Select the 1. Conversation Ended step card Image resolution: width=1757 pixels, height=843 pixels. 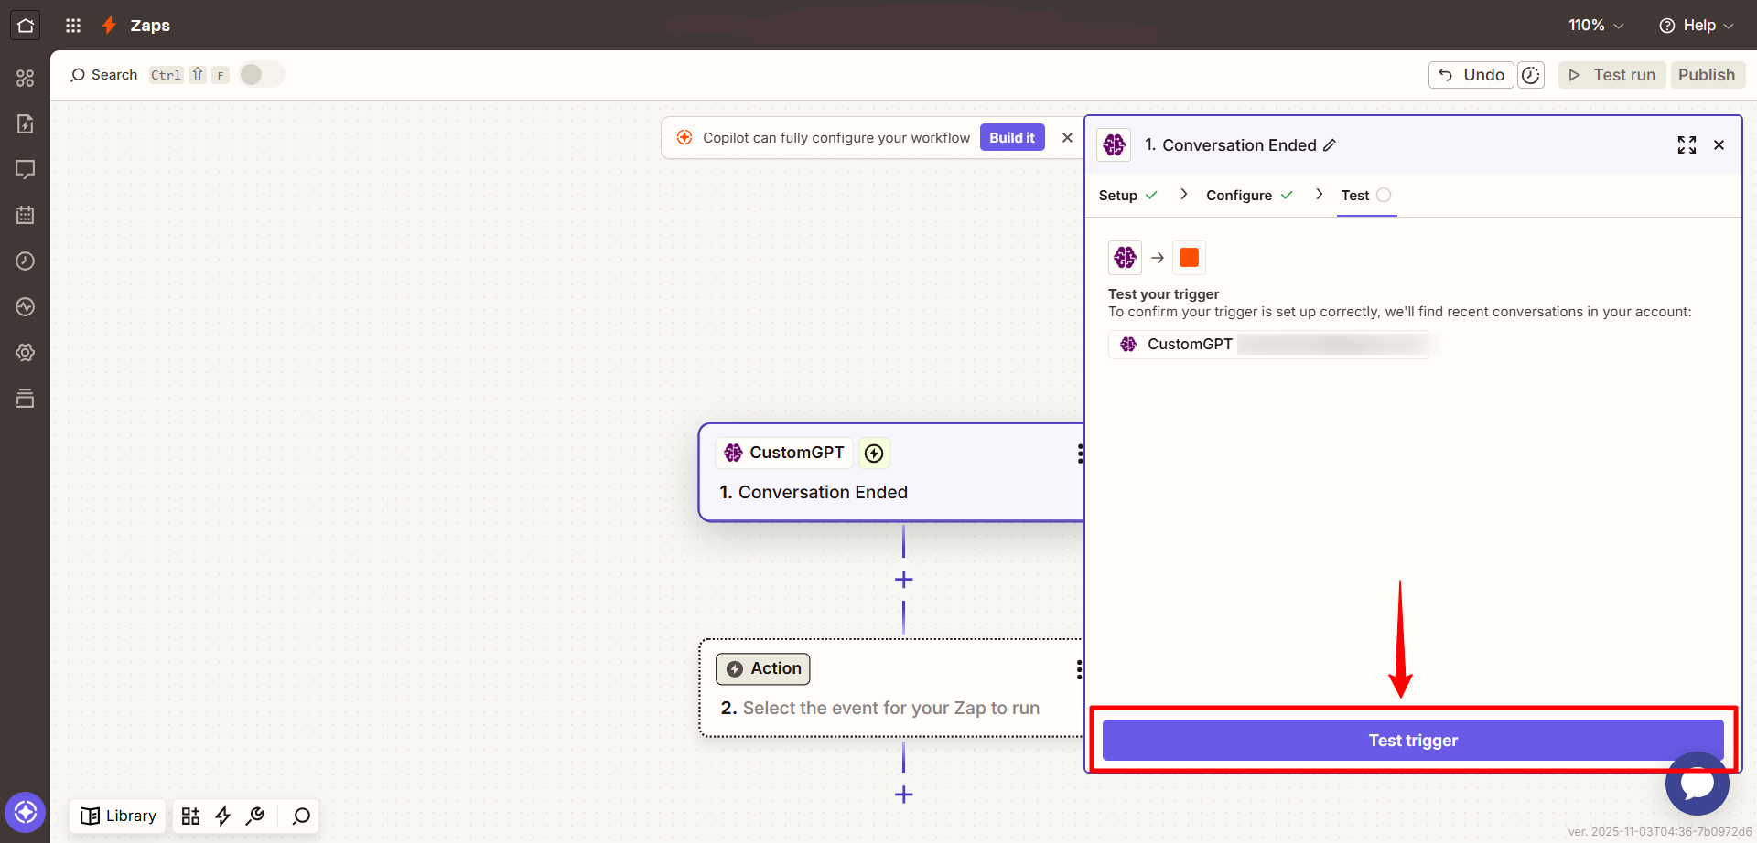point(891,473)
